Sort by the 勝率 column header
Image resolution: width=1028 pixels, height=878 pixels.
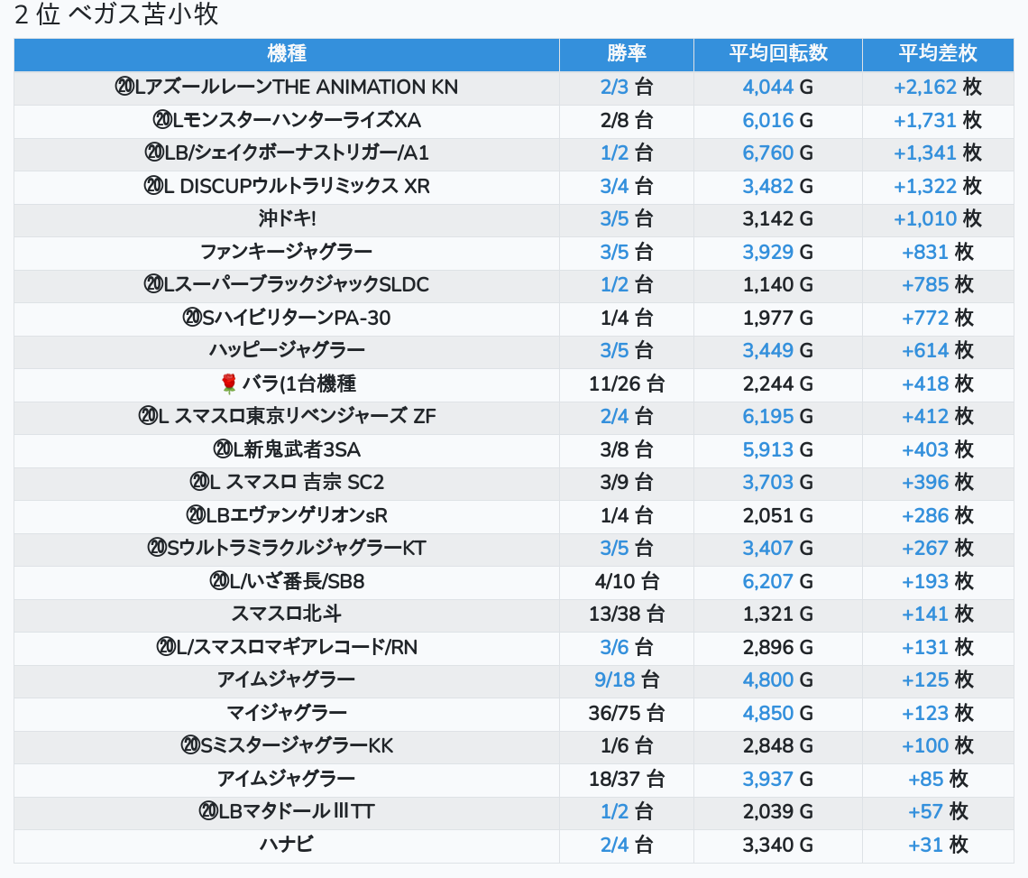[626, 54]
